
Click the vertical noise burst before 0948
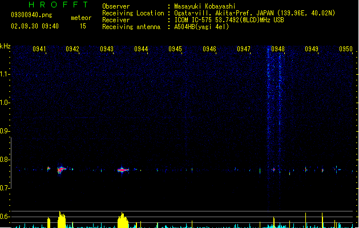[x=269, y=128]
